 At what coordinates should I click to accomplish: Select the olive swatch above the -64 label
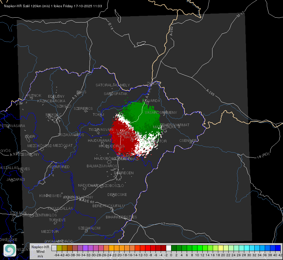coord(59,248)
